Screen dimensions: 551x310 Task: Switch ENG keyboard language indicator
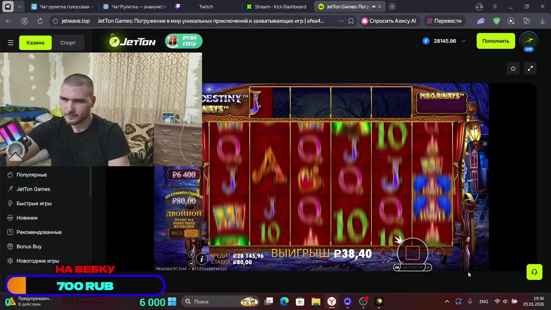coord(483,301)
